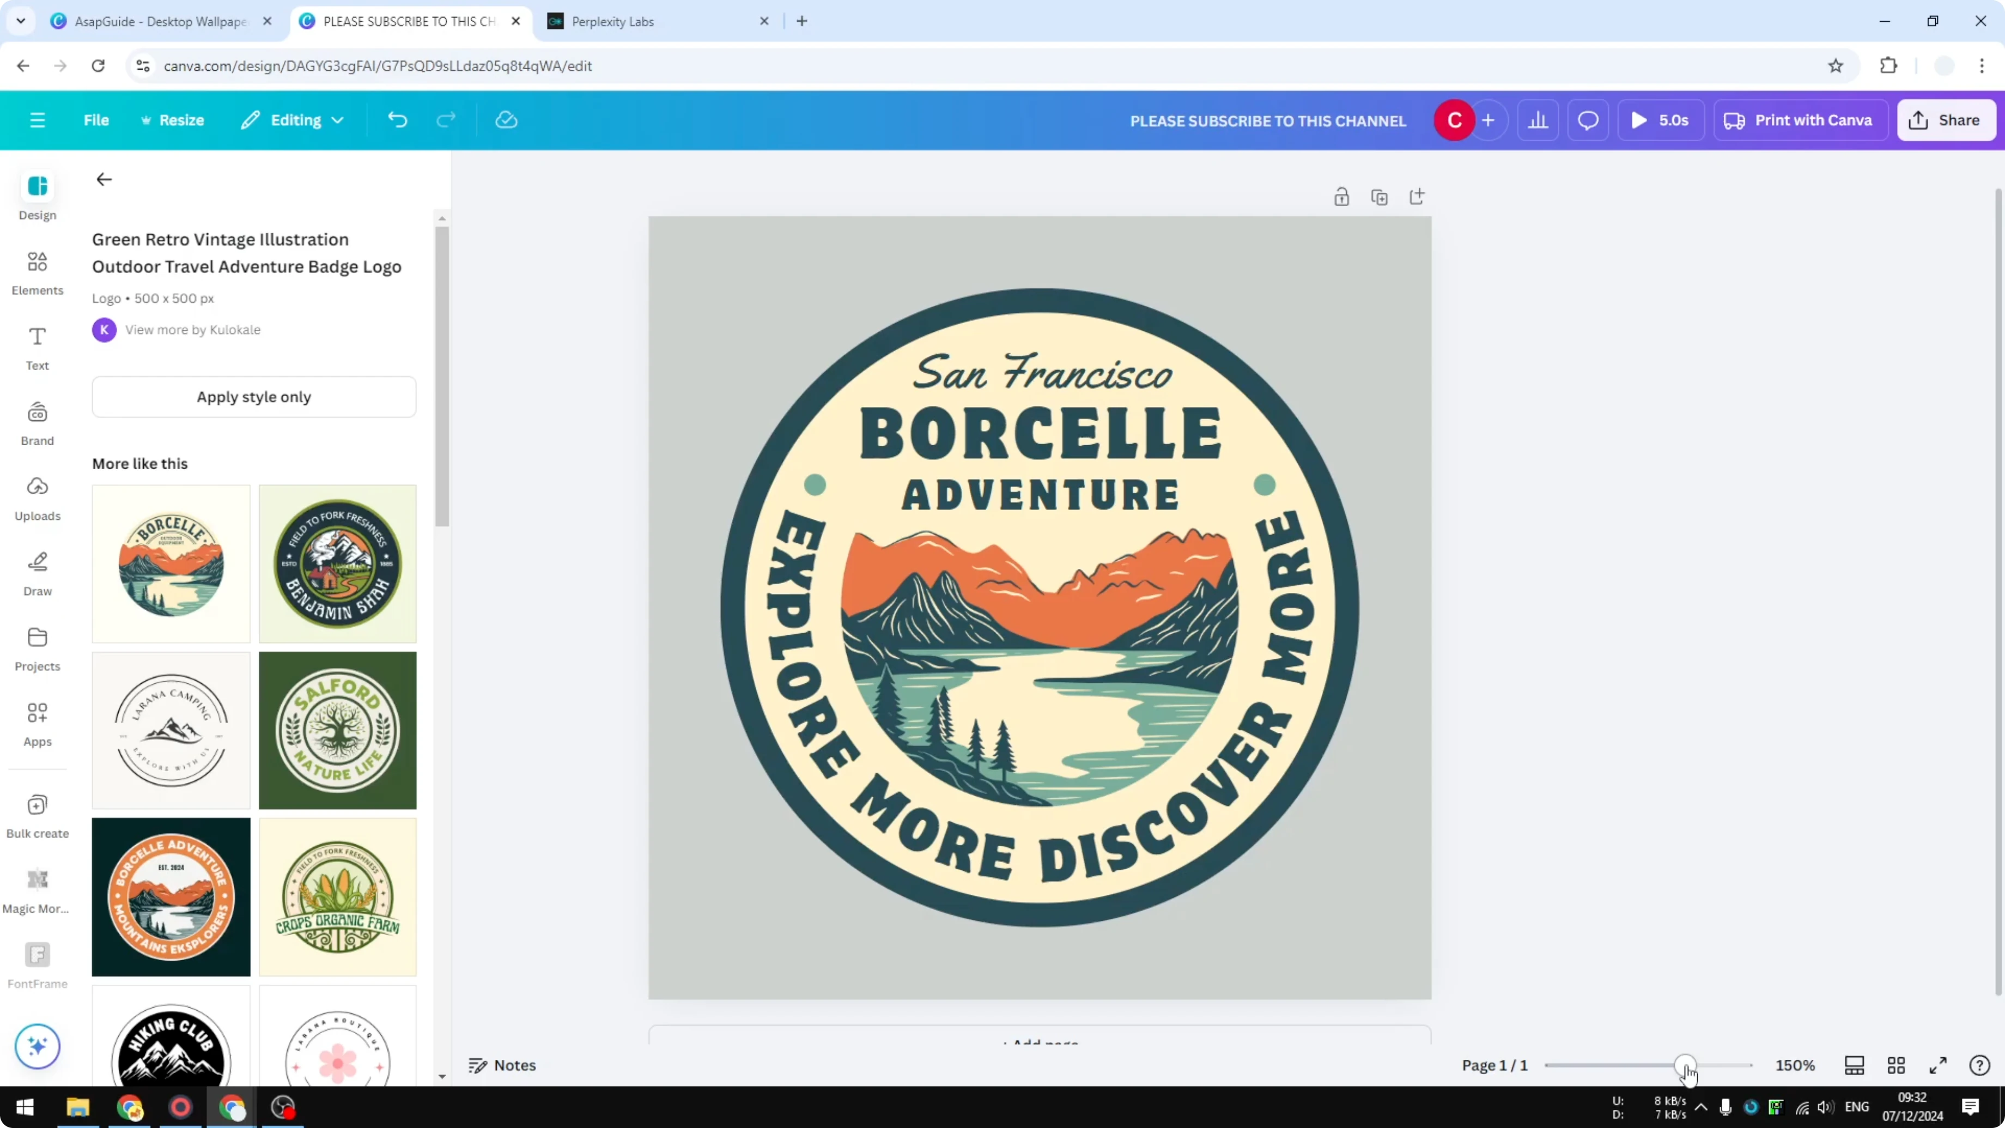Open the comments panel

tap(1588, 120)
